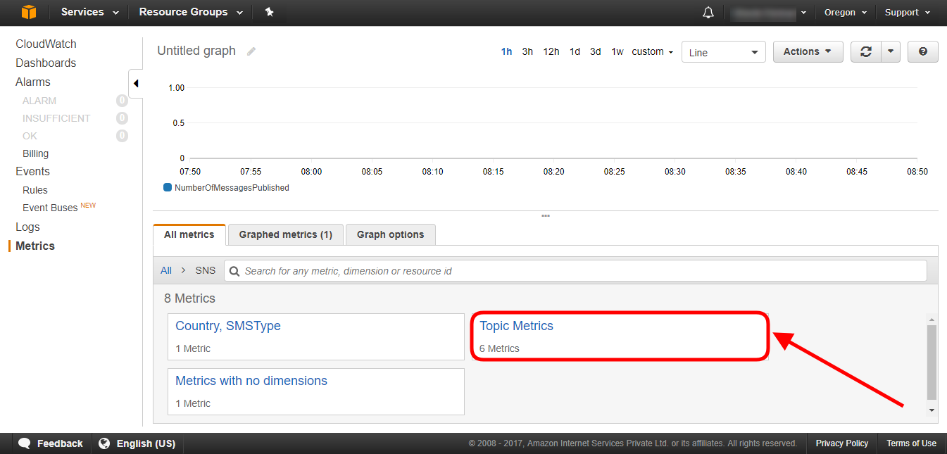Collapse the sidebar with arrow handle

[x=135, y=83]
